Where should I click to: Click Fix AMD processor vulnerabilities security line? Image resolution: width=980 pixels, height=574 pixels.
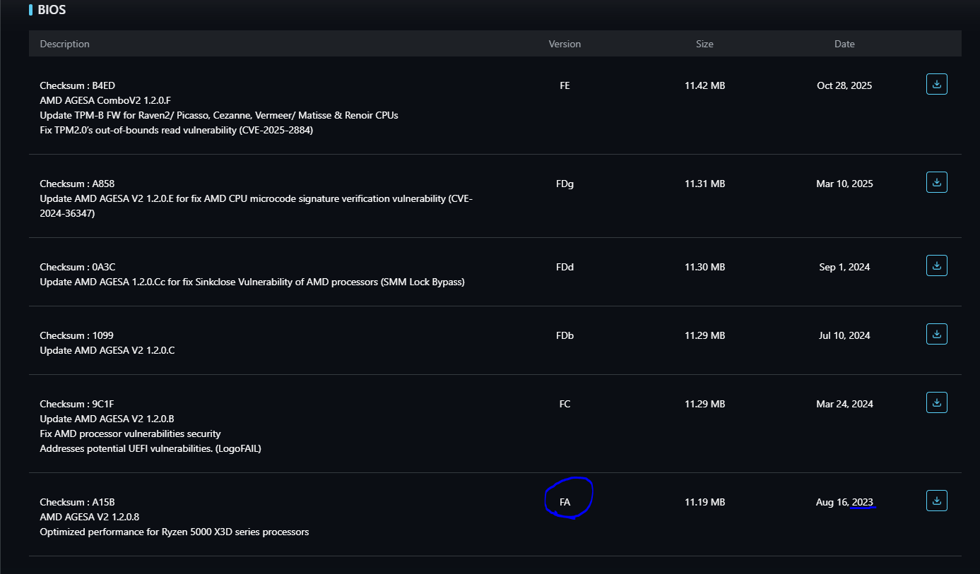(x=130, y=434)
